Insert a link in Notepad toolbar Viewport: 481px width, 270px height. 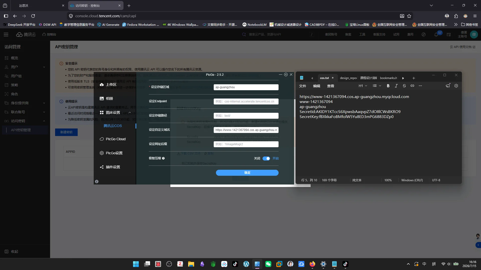pos(412,86)
